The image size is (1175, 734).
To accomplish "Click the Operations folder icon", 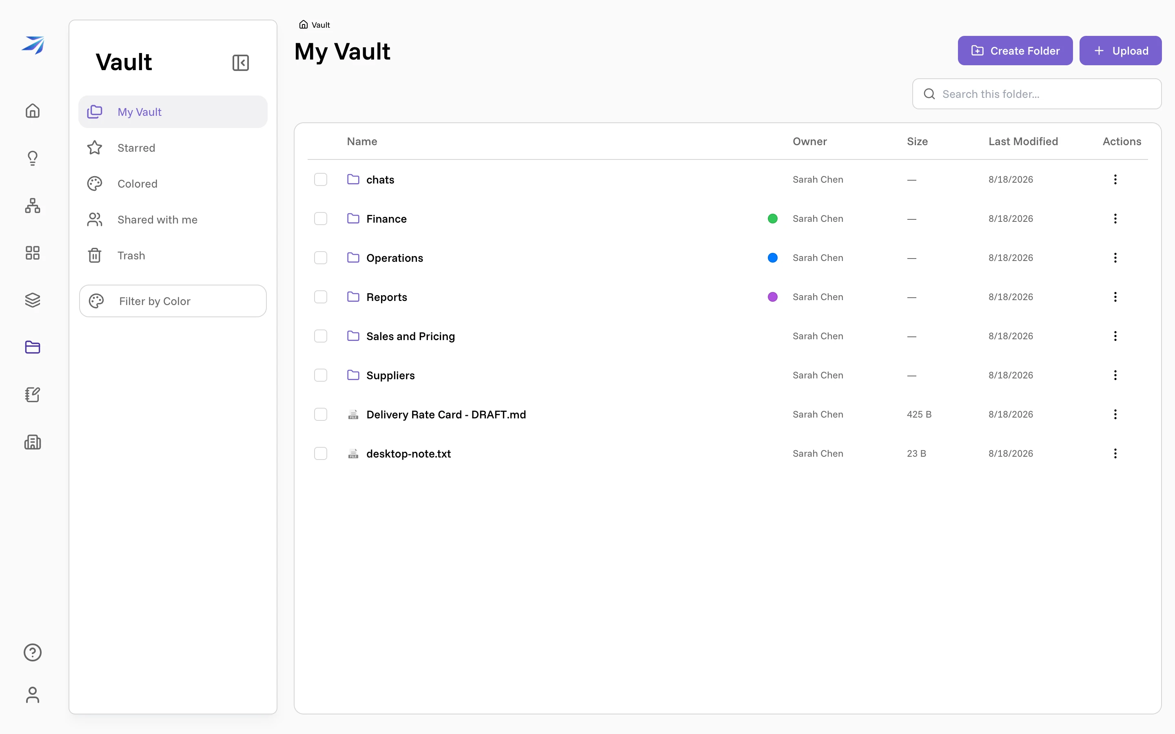I will tap(353, 258).
